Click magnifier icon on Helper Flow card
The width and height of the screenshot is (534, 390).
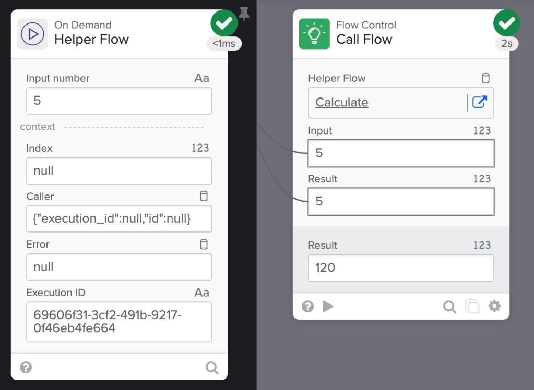click(212, 368)
